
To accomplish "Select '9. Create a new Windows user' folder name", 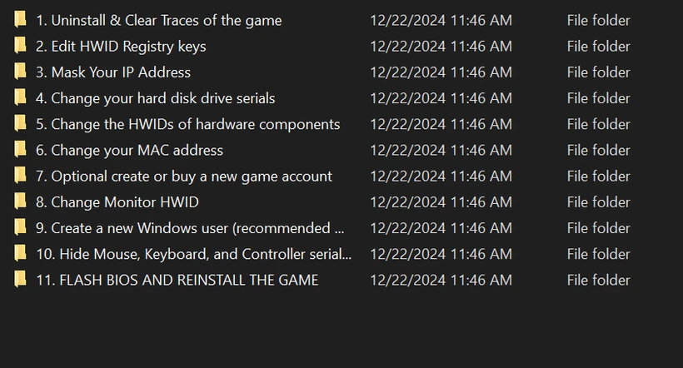I will coord(190,228).
